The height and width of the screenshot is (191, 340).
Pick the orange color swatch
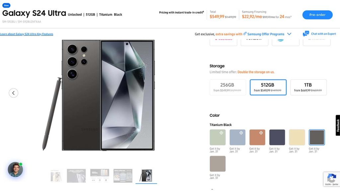coord(257,137)
